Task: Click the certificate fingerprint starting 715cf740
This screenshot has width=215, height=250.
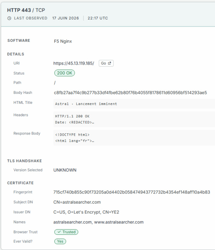Action: (x=132, y=192)
